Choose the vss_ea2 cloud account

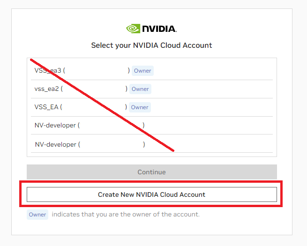click(x=46, y=89)
